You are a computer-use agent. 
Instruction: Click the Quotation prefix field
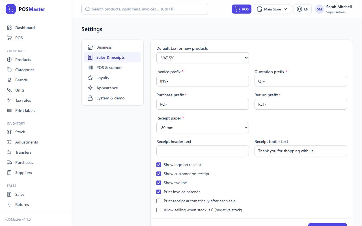tap(301, 81)
